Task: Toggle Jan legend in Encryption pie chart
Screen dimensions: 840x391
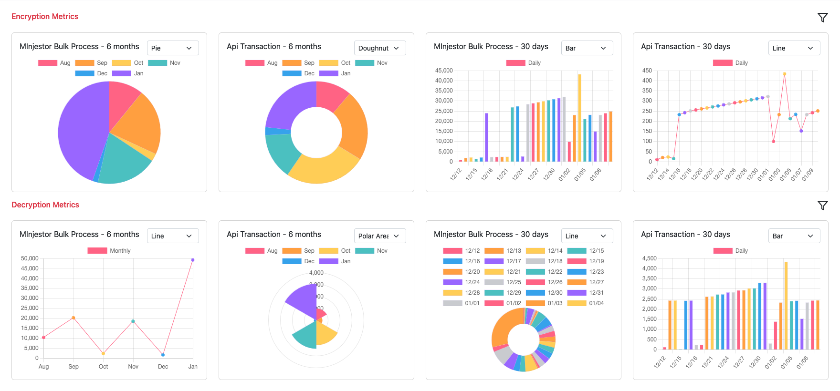Action: 128,73
